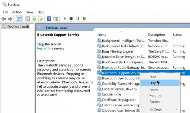The height and width of the screenshot is (113, 190).
Task: Click gear icon beside Capability Access Manager
Action: tap(99, 83)
